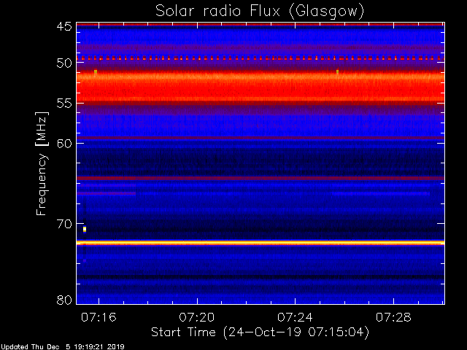Click the bright yellow horizontal line below 70 MHz
This screenshot has width=467, height=350.
[x=260, y=243]
